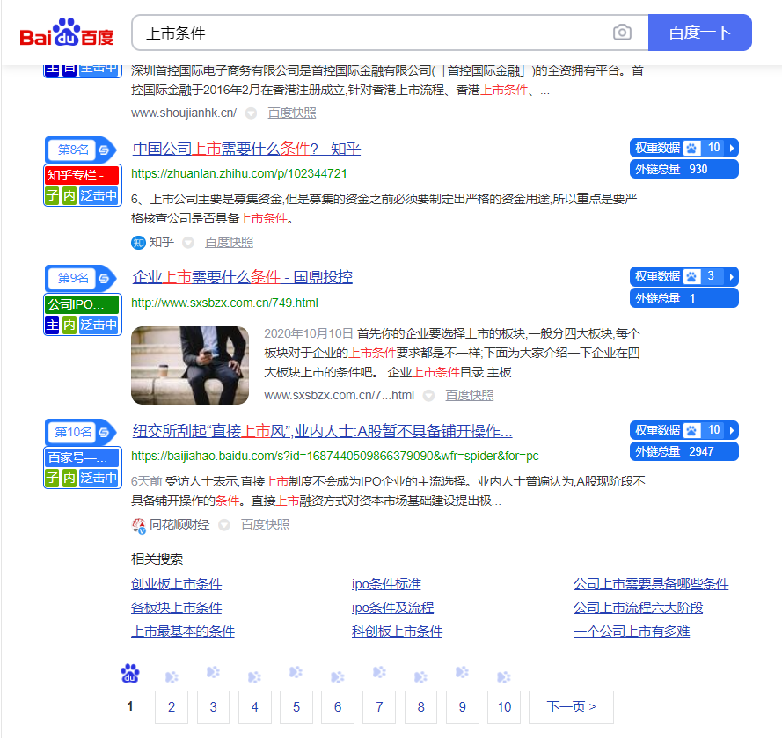Screen dimensions: 782x738
Task: Click the paw icon in 权重数据 3 badge
Action: click(691, 277)
